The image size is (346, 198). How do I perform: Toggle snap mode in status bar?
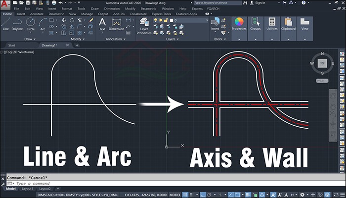pyautogui.click(x=192, y=195)
